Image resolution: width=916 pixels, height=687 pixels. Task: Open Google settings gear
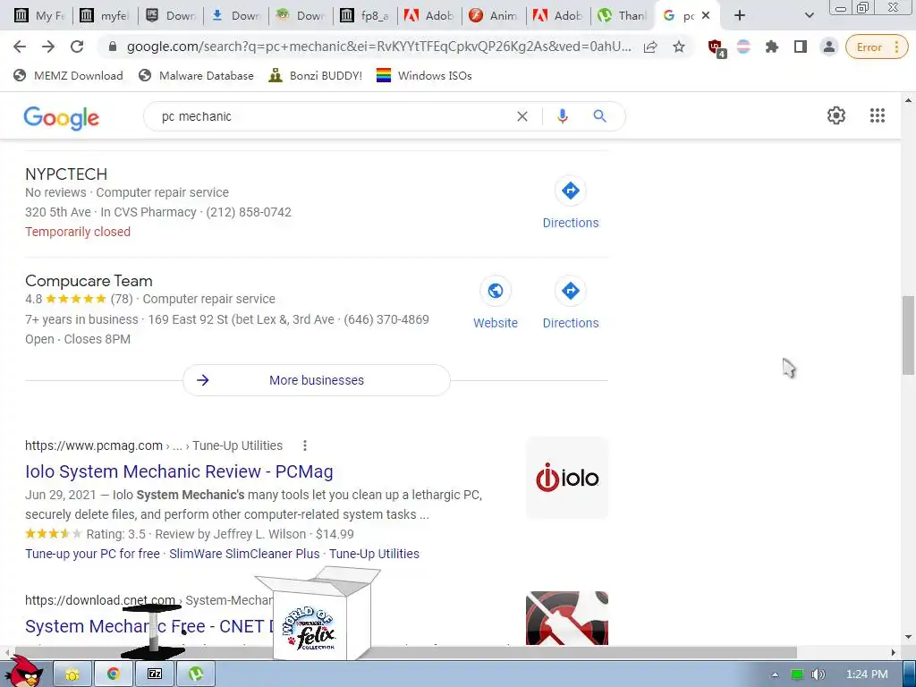point(836,115)
